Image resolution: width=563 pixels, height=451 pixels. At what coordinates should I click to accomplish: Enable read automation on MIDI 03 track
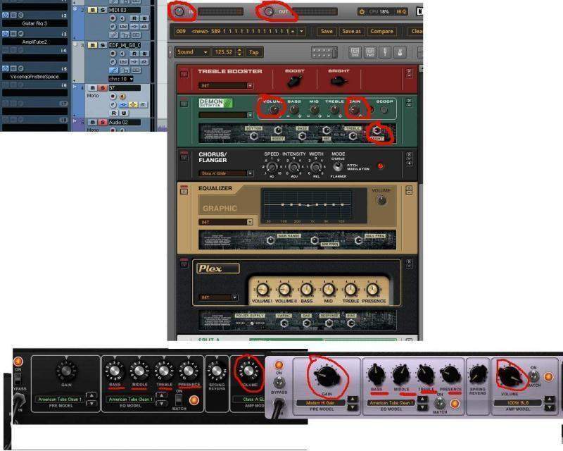(x=134, y=18)
